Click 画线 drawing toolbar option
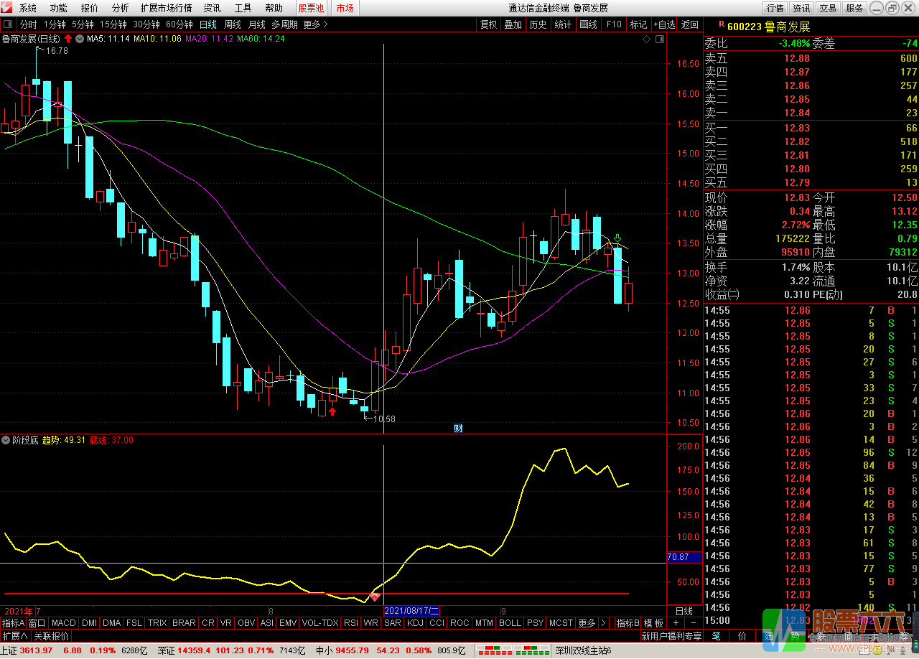Viewport: 919px width, 659px height. click(589, 24)
